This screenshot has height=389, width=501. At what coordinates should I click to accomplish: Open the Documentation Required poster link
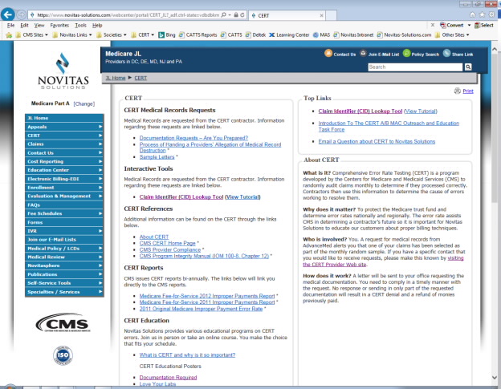168,377
